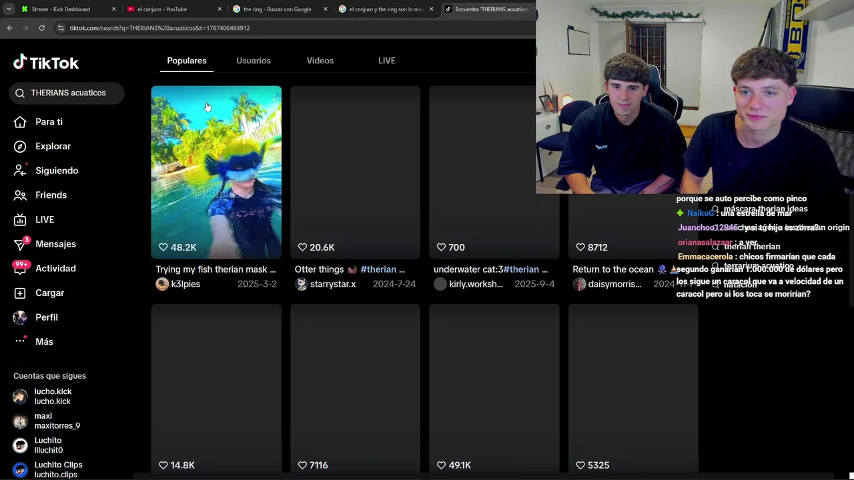Open the LIVE sidebar icon
This screenshot has width=854, height=480.
click(20, 220)
